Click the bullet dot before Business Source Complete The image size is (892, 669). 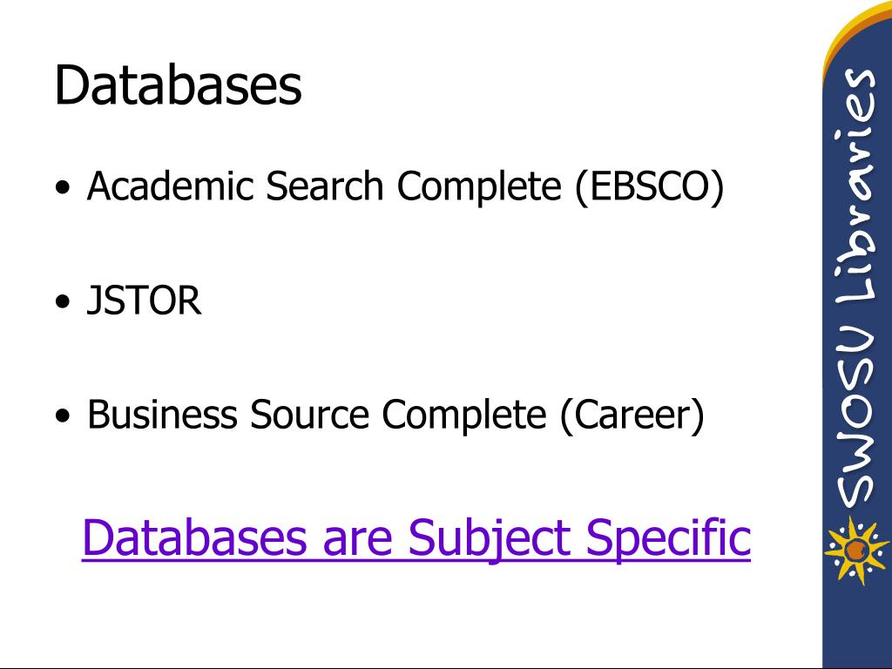click(63, 416)
